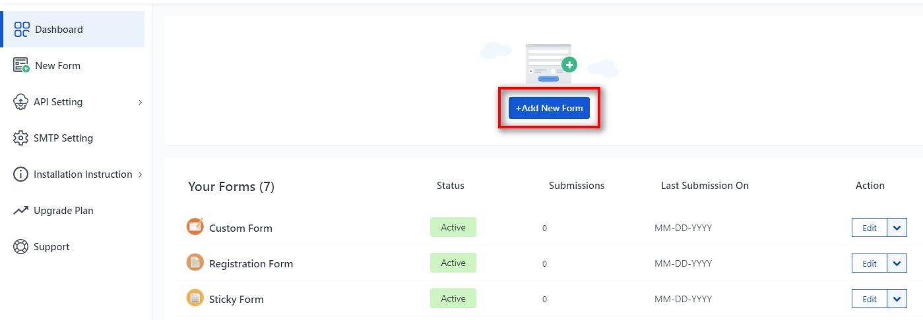923x320 pixels.
Task: Open the Sticky Form action dropdown arrow
Action: click(x=897, y=299)
